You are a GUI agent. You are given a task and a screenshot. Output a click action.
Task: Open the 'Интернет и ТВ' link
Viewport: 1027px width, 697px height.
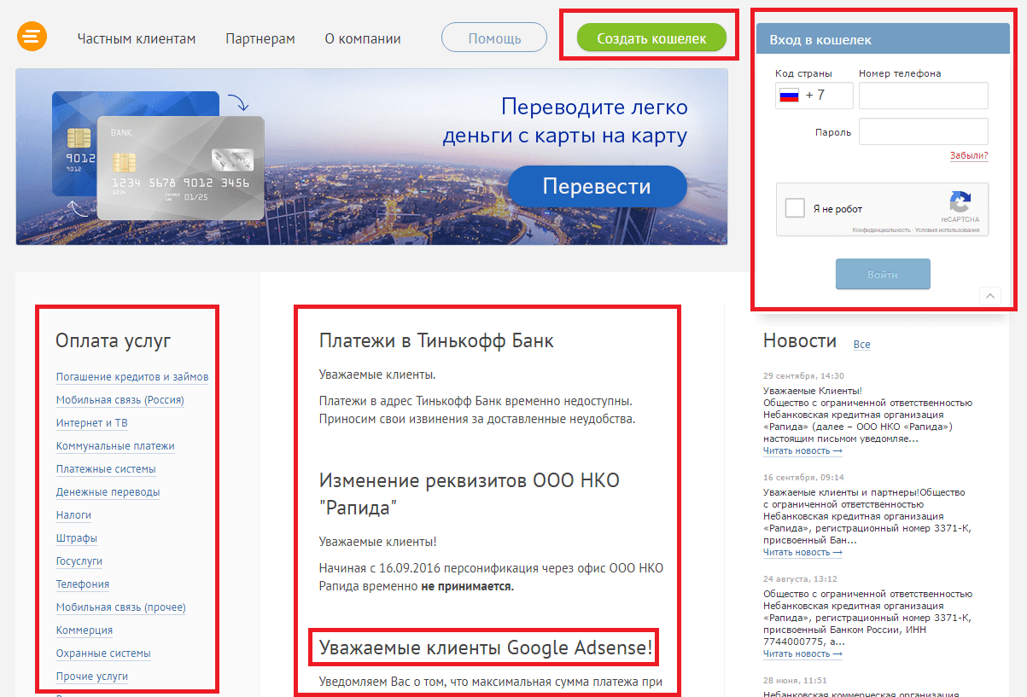(92, 423)
